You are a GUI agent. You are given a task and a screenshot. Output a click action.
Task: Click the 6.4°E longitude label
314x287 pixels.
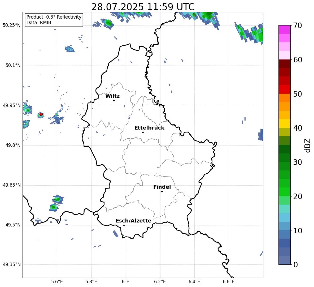point(194,282)
